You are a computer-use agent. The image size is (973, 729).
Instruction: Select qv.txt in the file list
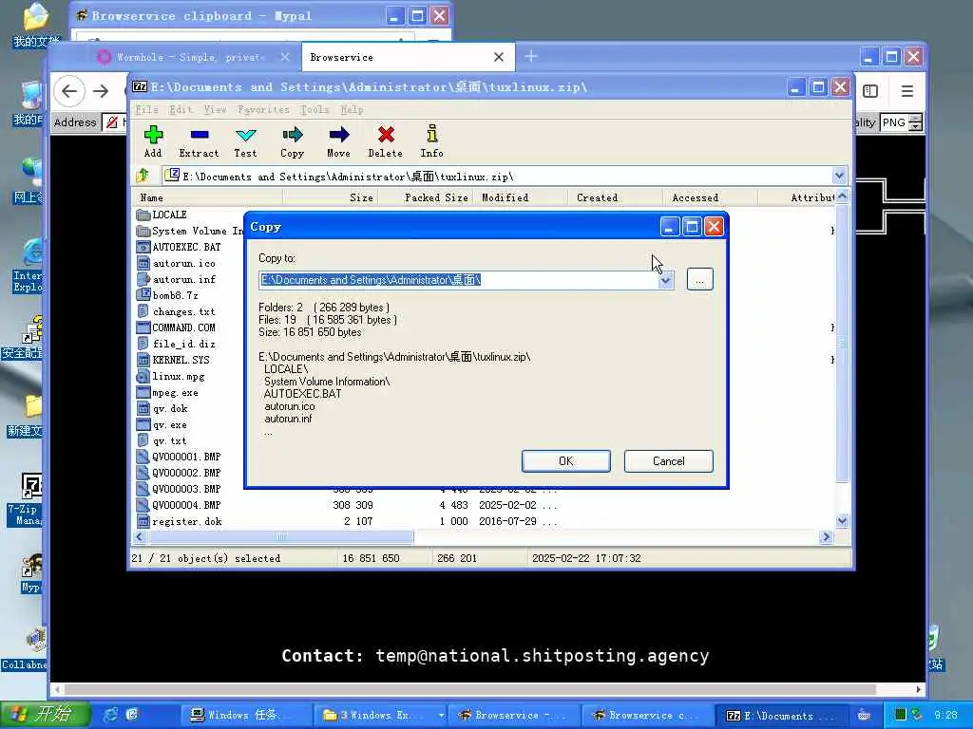162,440
